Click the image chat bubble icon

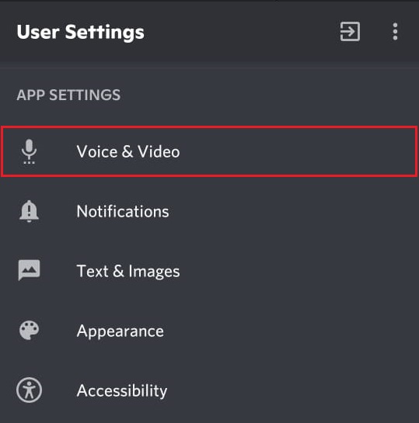(x=29, y=270)
